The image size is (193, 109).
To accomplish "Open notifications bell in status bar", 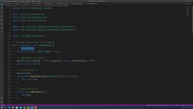I will [191, 105].
